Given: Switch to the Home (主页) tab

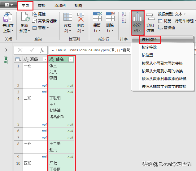Looking at the screenshot, I should click(x=25, y=6).
